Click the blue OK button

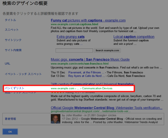pyautogui.click(x=10, y=132)
